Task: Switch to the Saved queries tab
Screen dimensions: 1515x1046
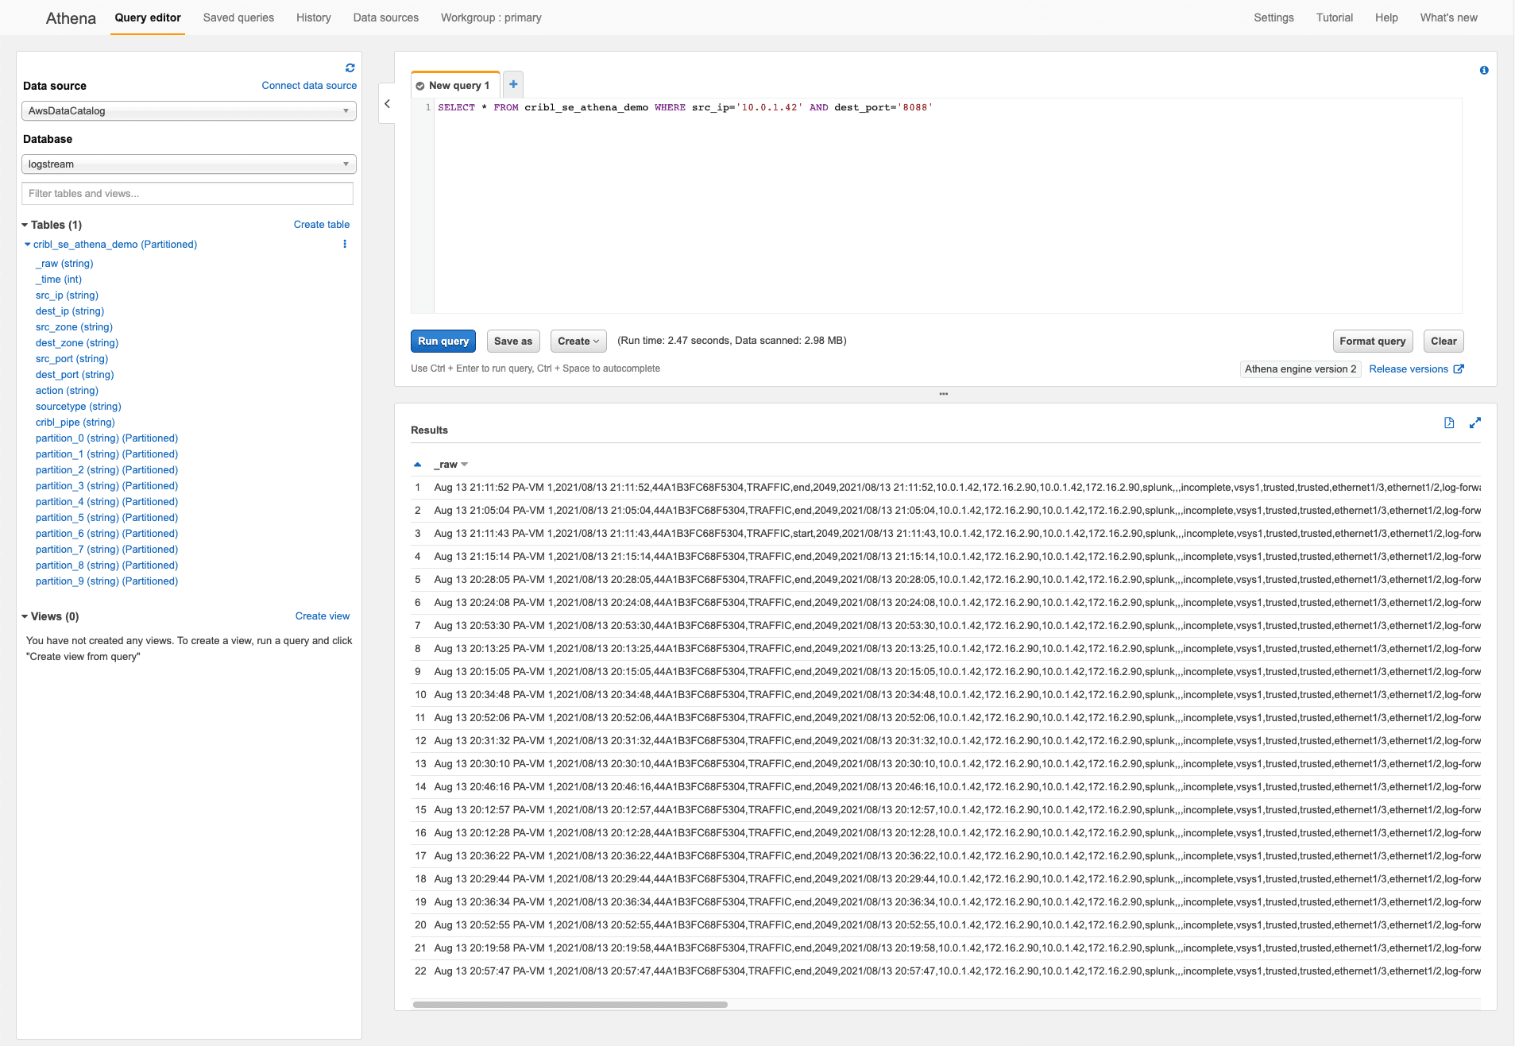Action: pos(238,17)
